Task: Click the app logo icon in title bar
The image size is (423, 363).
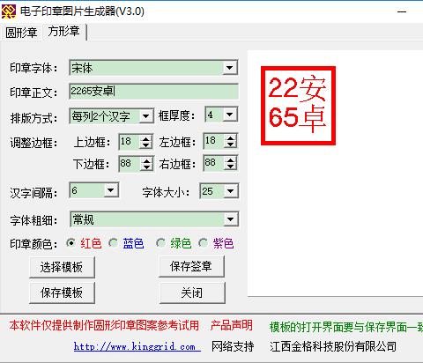Action: (x=9, y=11)
